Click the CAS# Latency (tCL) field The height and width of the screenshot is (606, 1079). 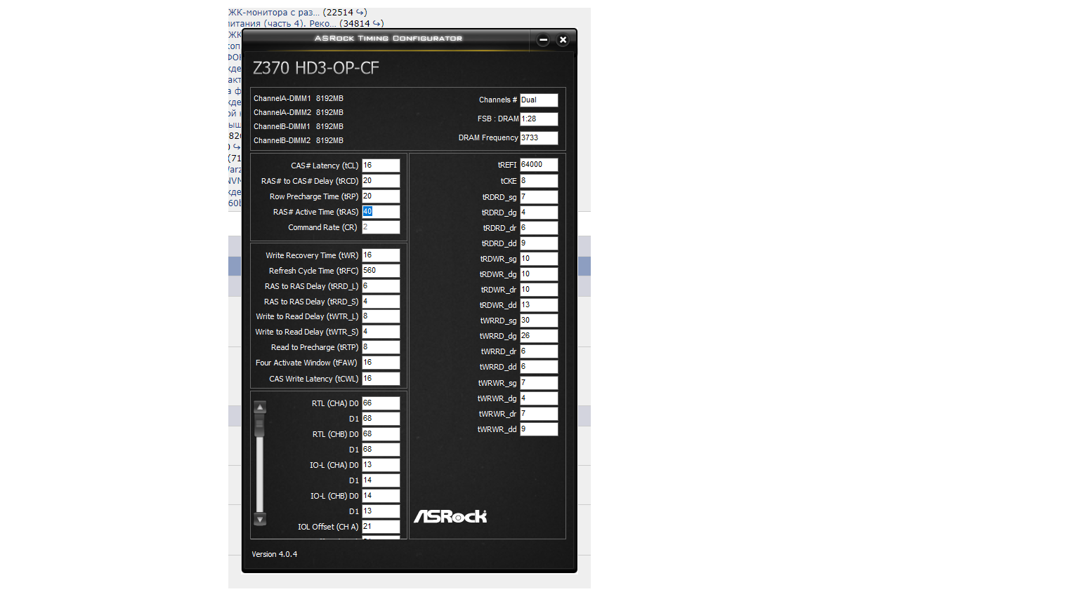(x=381, y=166)
